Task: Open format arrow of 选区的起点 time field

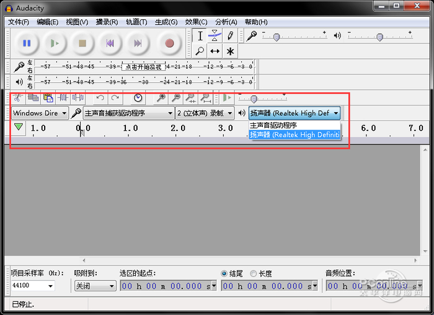Action: click(x=214, y=286)
